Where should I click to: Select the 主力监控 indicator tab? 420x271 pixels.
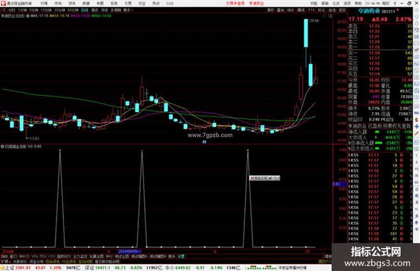click(80, 256)
